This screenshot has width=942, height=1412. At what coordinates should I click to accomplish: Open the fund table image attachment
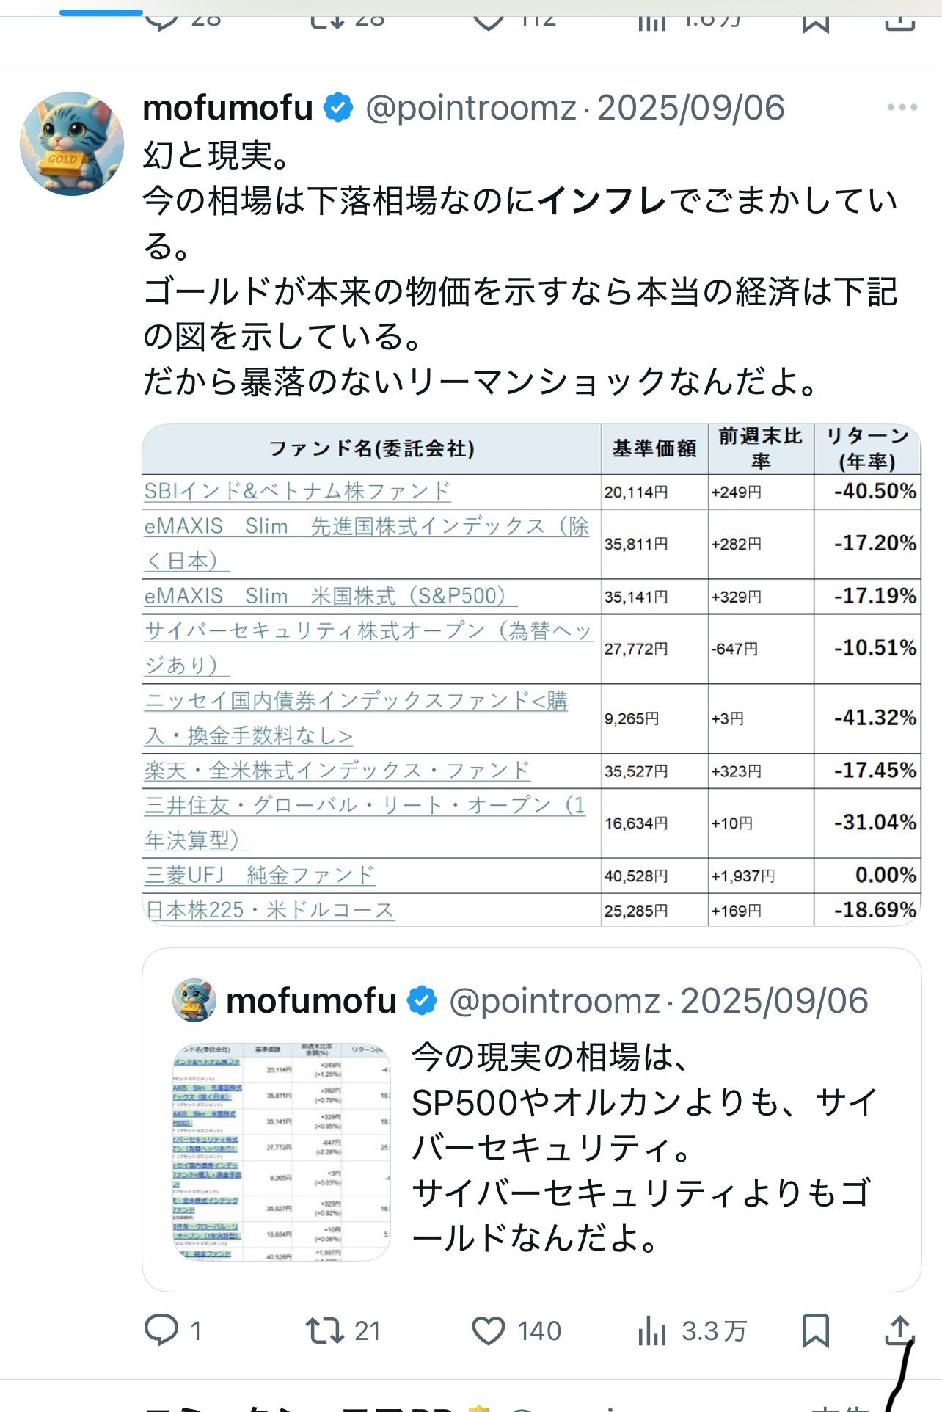point(532,675)
